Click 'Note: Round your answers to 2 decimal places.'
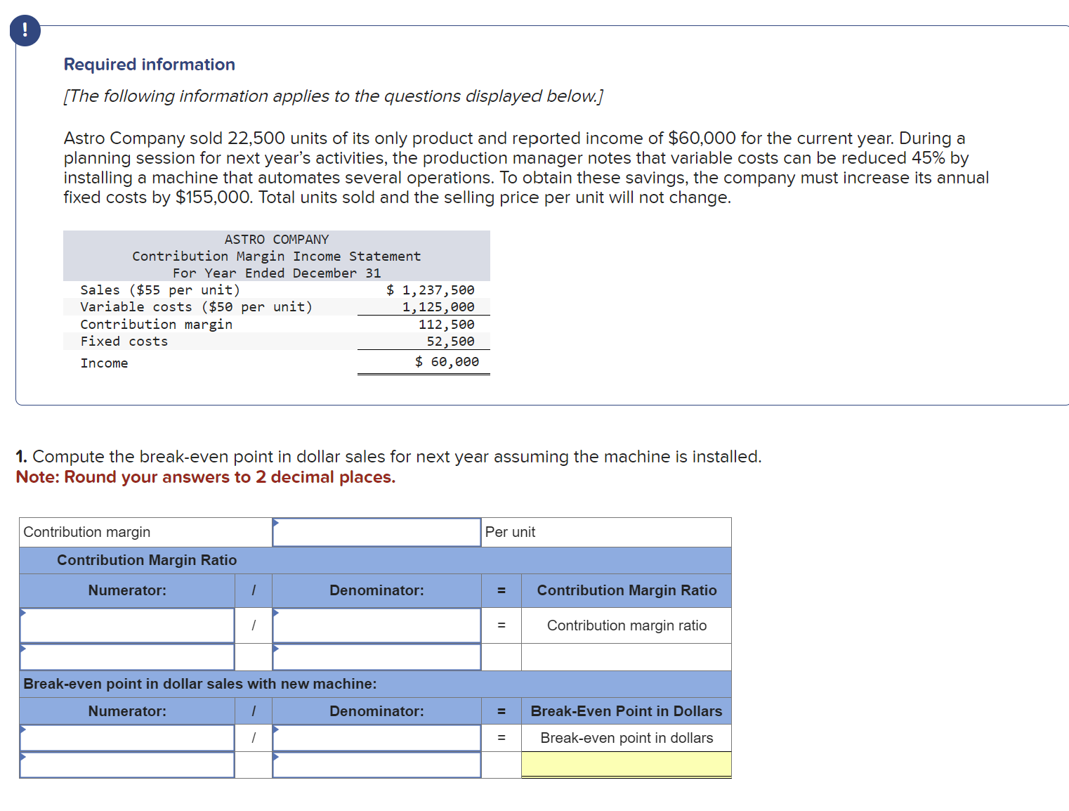 tap(206, 477)
